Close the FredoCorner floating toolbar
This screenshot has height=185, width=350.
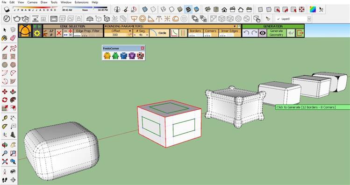[143, 48]
